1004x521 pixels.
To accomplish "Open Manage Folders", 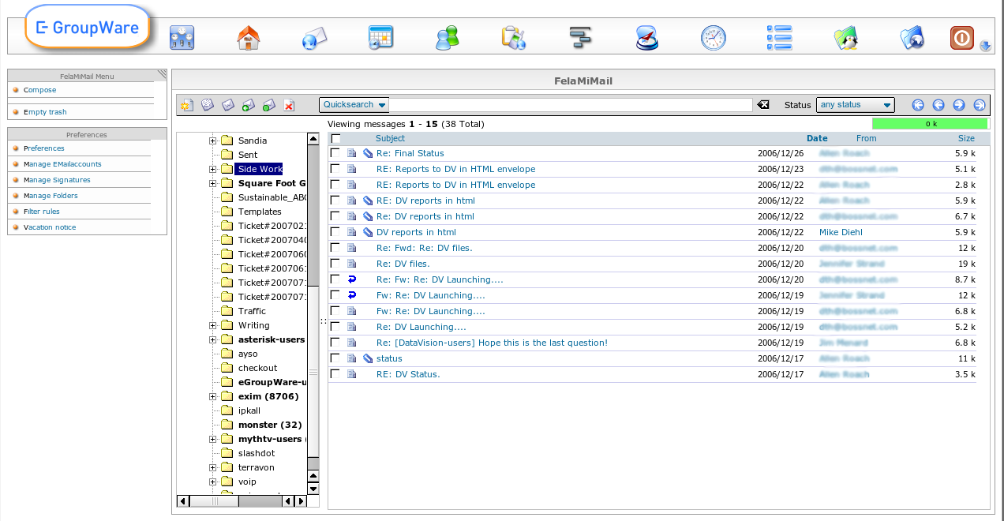I will [51, 196].
